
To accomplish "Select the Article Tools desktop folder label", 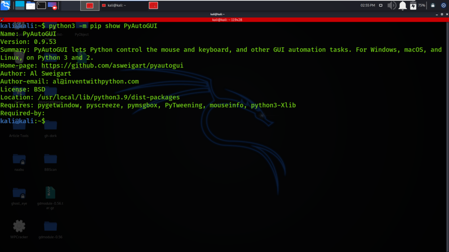I will click(x=18, y=136).
